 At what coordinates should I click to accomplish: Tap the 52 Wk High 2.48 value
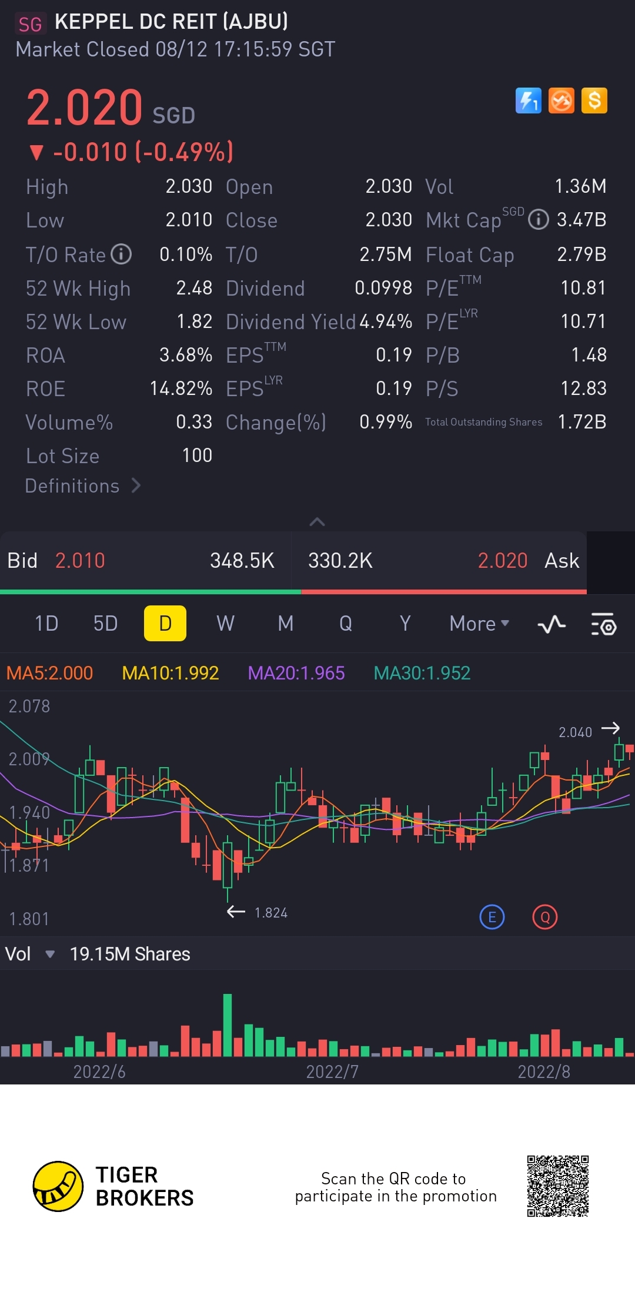tap(194, 288)
